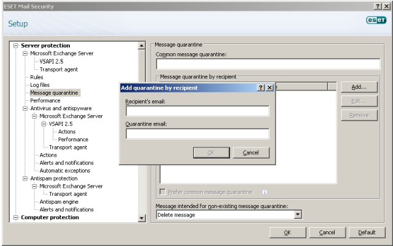Collapse the Server protection tree node
The width and height of the screenshot is (393, 246).
pos(16,45)
